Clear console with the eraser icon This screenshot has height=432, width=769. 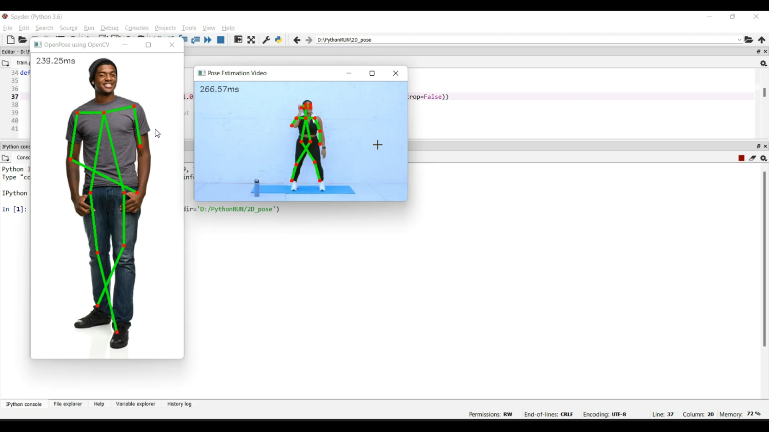pyautogui.click(x=753, y=158)
